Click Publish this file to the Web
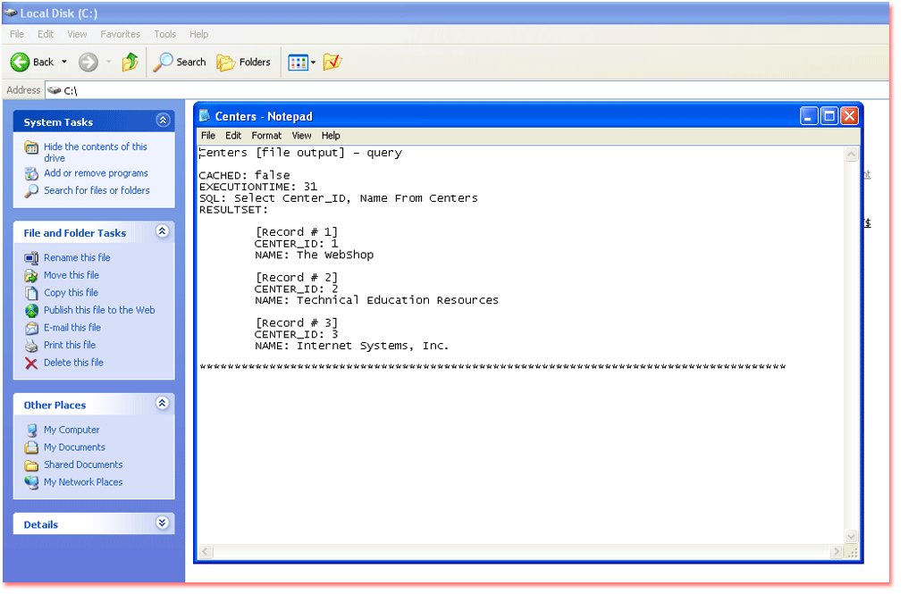 point(99,310)
